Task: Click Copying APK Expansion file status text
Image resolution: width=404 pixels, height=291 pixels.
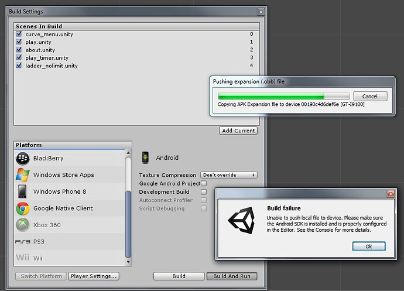Action: click(291, 104)
